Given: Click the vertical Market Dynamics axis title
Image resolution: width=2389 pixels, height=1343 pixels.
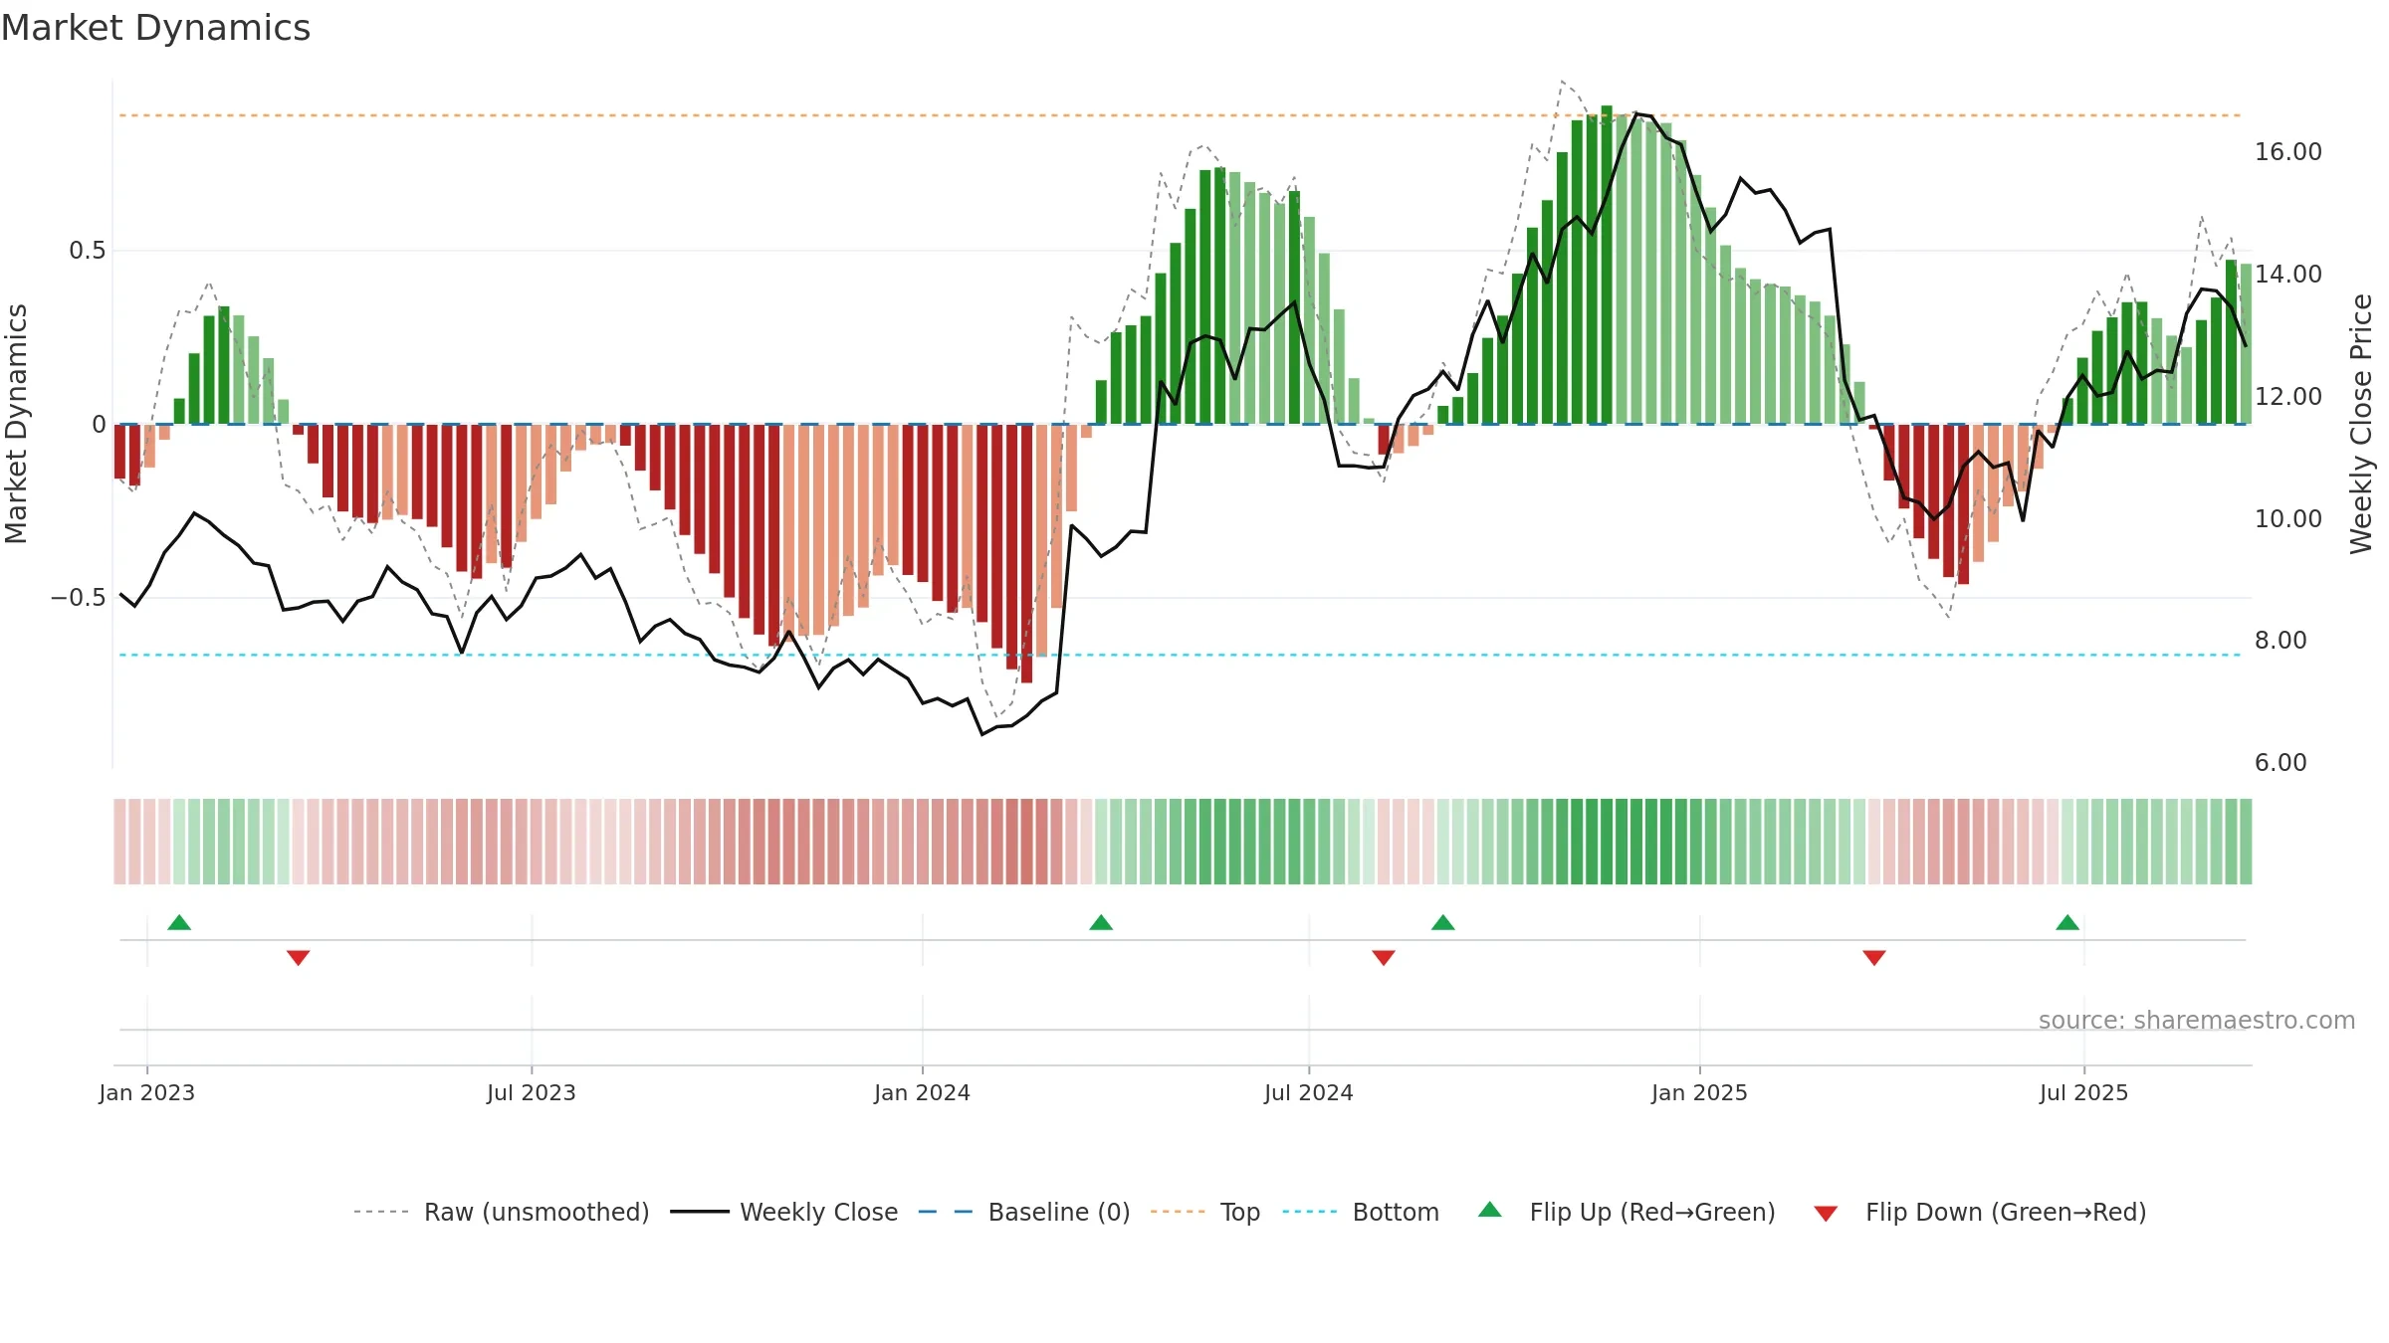Looking at the screenshot, I should click(x=16, y=424).
